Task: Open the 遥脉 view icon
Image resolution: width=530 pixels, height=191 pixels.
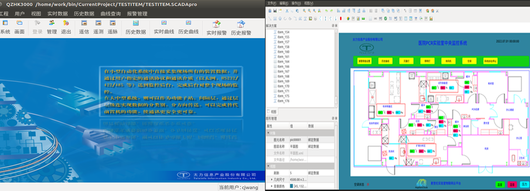Action: [112, 23]
